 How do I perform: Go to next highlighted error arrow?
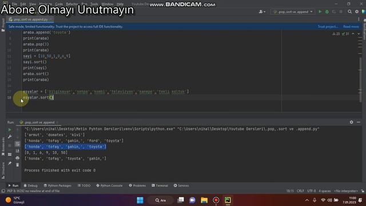pos(359,34)
